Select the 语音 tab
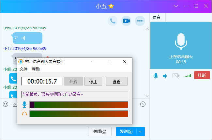 tap(157, 17)
